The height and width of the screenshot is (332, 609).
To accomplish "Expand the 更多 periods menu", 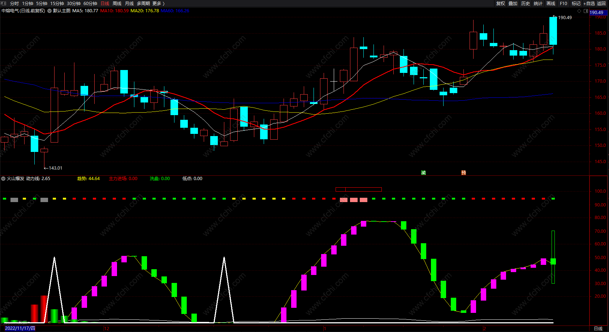I will tap(158, 3).
